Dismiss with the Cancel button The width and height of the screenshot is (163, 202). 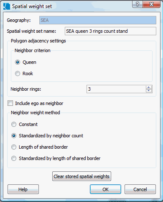tap(140, 189)
